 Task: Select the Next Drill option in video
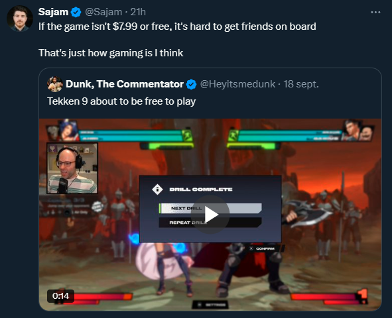pyautogui.click(x=210, y=208)
